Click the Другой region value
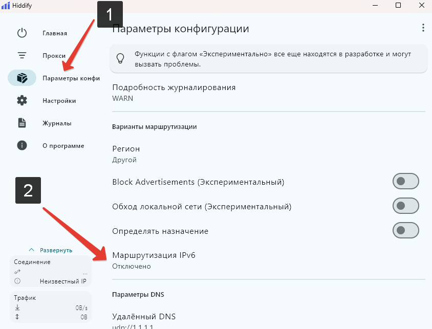The image size is (432, 329). (x=124, y=160)
